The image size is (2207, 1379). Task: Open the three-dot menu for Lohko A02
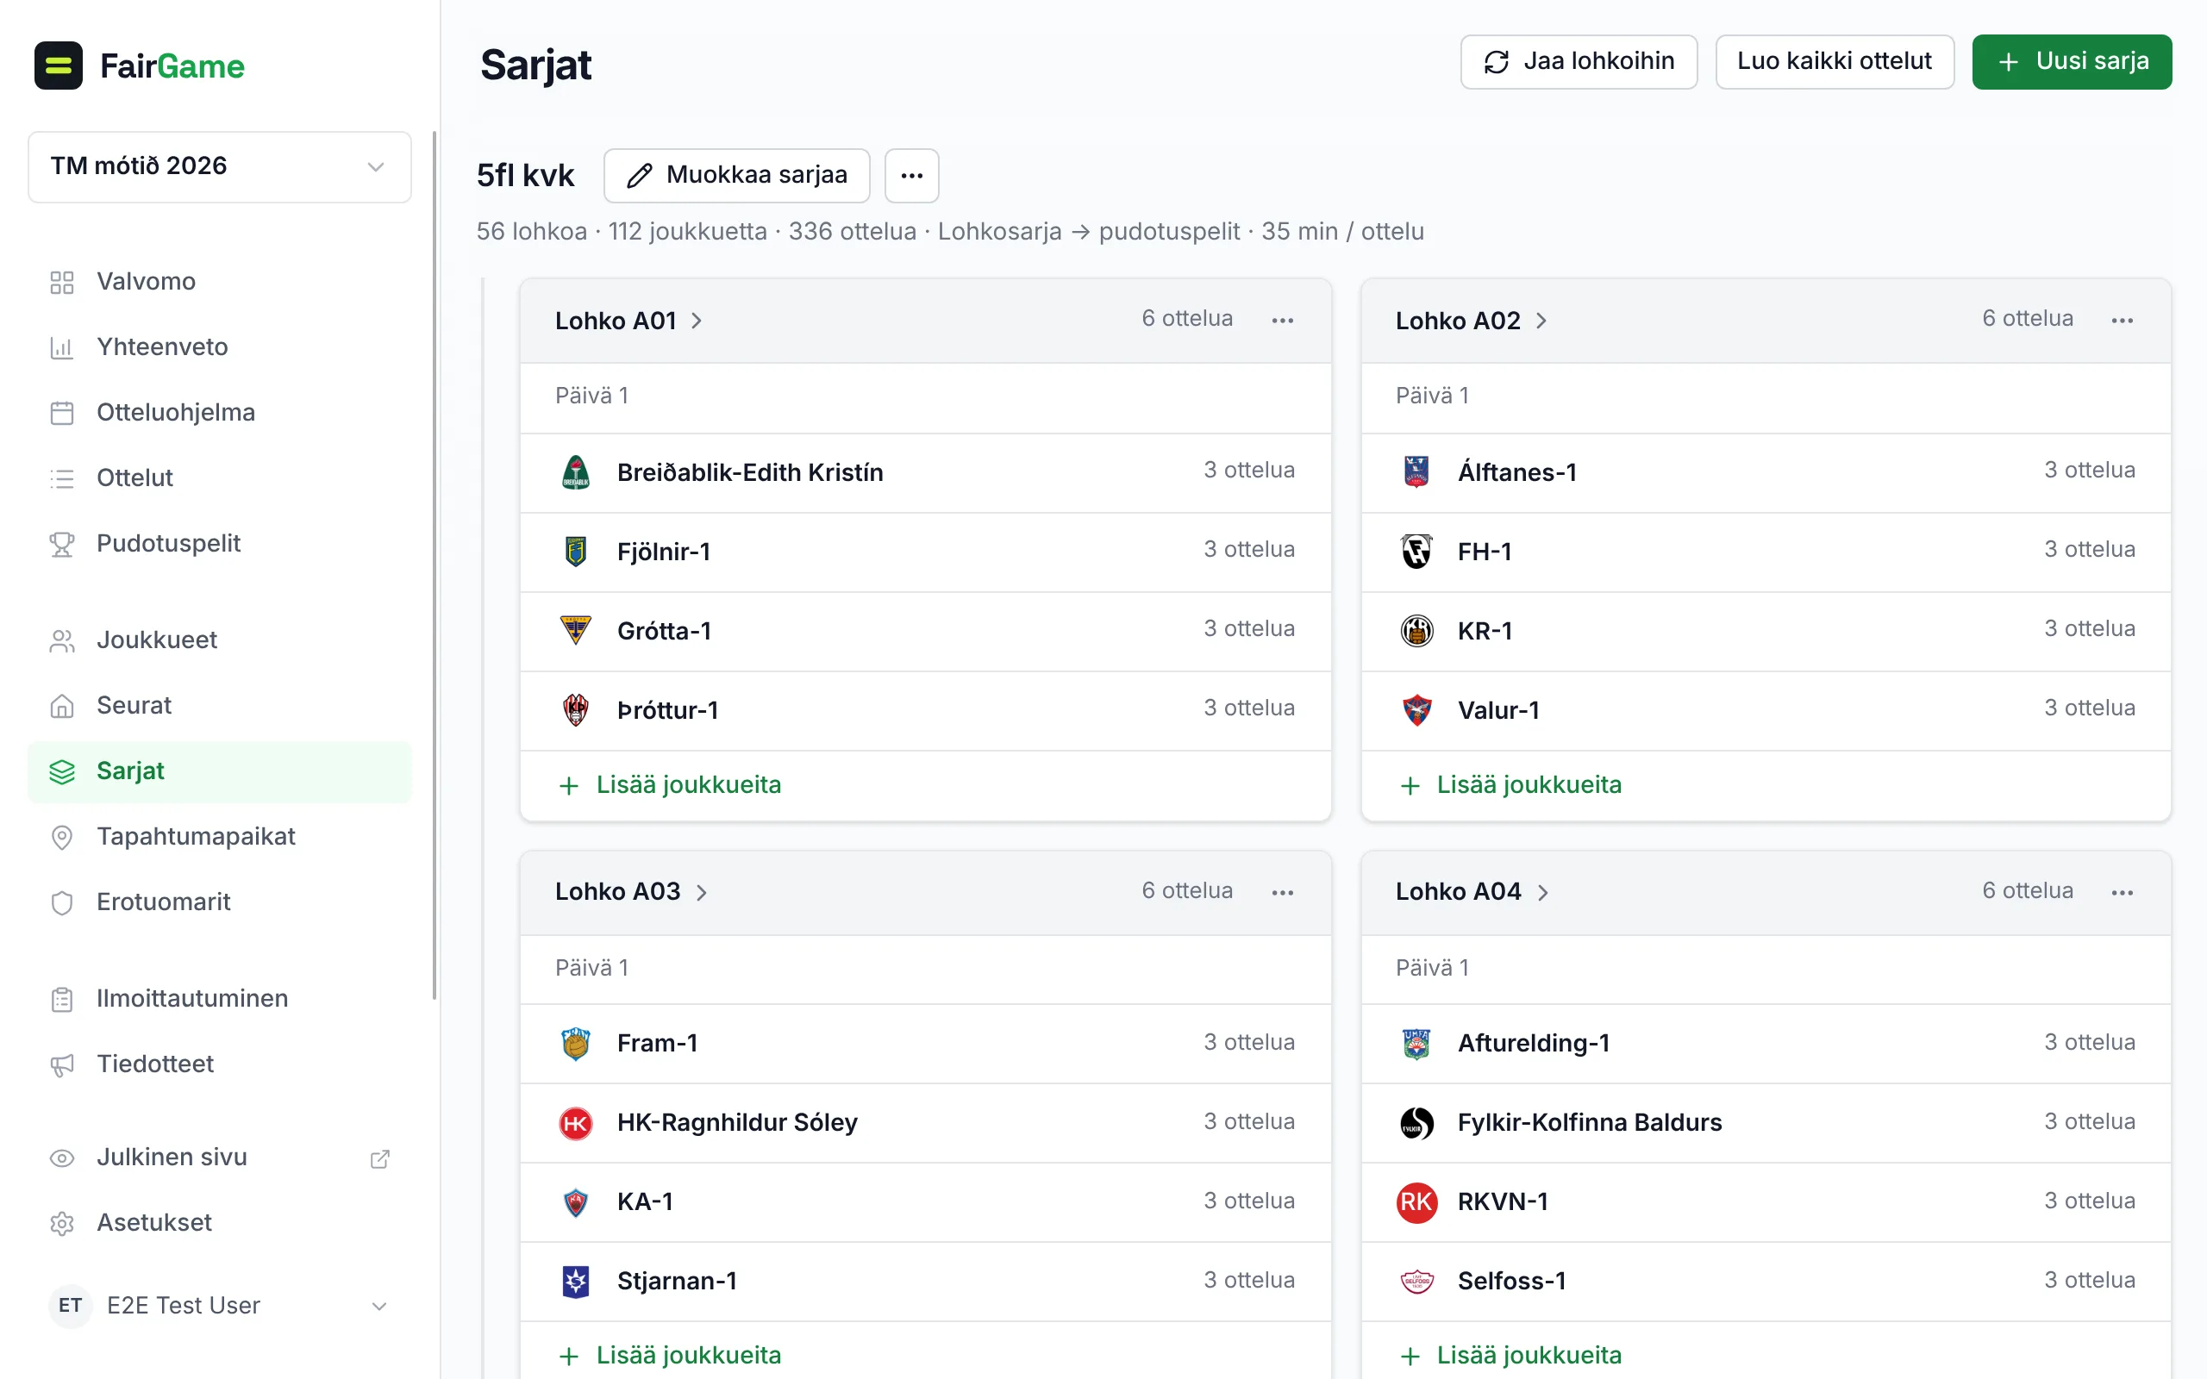point(2123,320)
